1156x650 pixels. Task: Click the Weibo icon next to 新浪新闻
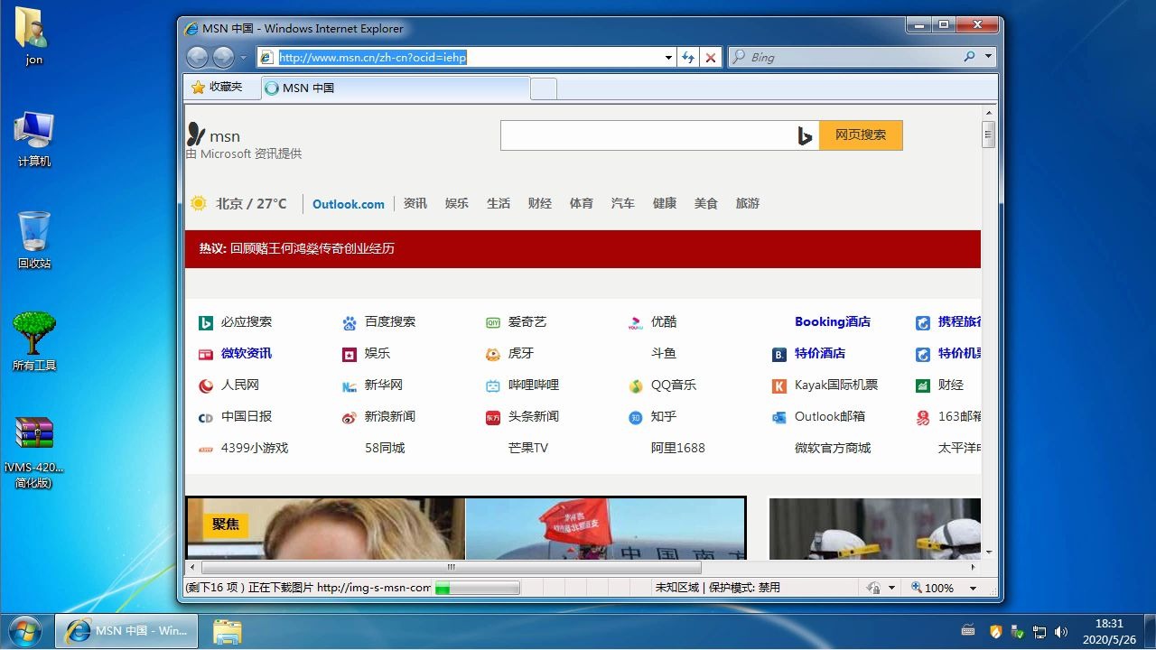[x=350, y=417]
